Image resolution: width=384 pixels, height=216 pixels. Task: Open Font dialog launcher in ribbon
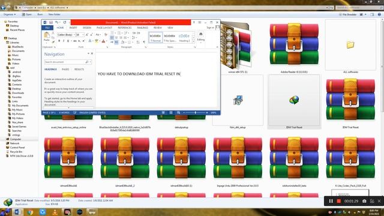[107, 47]
